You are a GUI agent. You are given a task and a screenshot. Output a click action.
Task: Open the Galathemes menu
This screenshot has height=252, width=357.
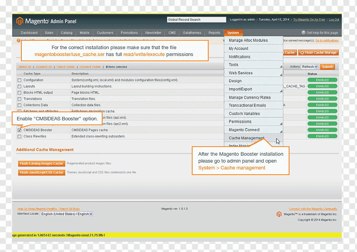[x=192, y=33]
